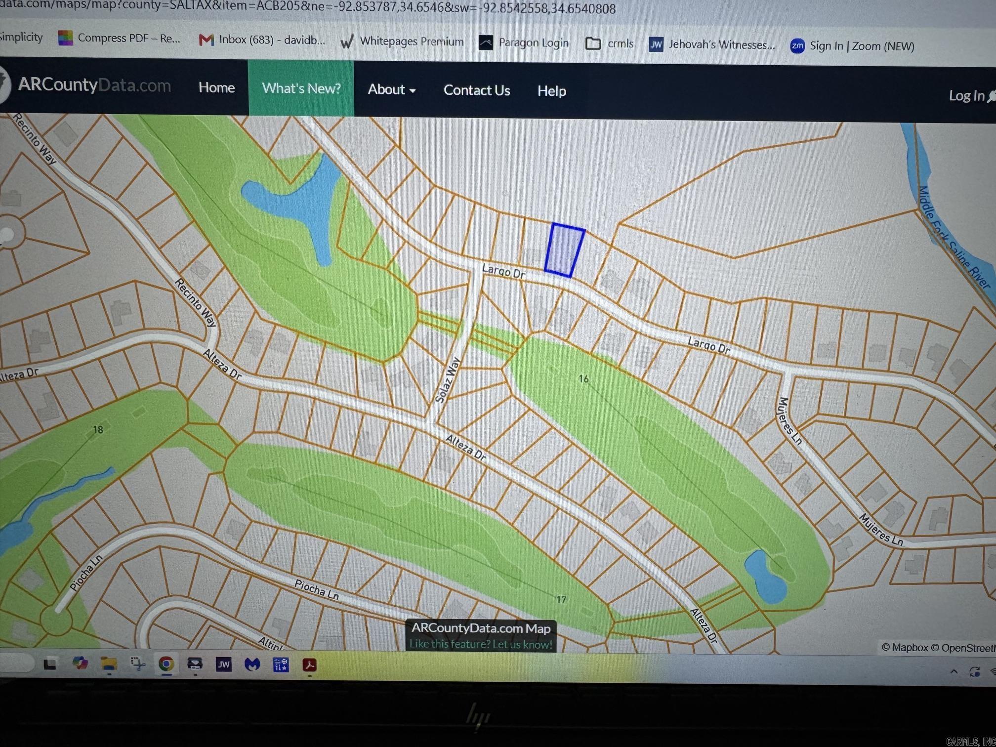Switch to Google Chrome in the taskbar
996x747 pixels.
click(166, 664)
